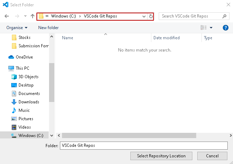
Task: Click the Folder name input field
Action: 144,145
